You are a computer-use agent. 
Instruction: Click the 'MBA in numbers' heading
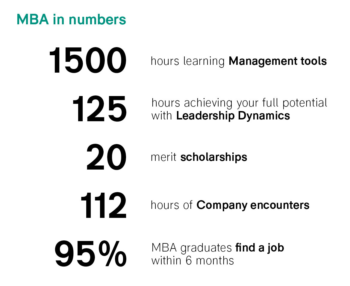71,19
